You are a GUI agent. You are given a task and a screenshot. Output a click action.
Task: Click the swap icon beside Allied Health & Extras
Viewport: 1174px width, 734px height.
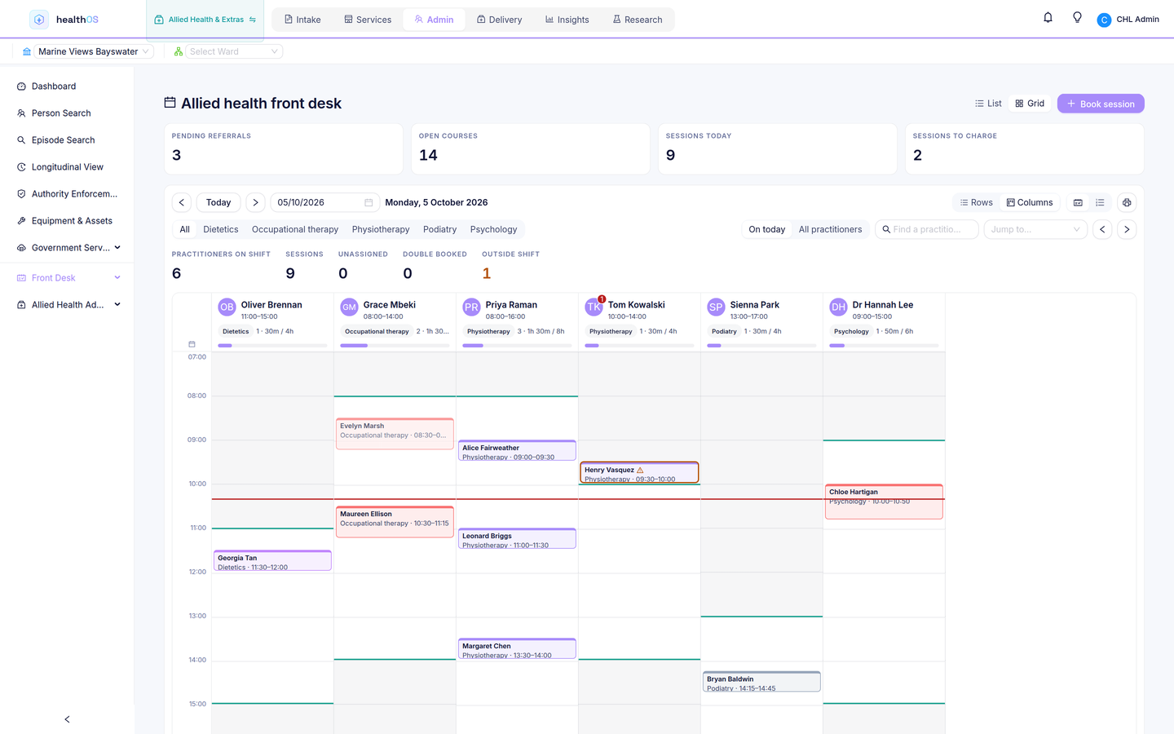point(253,20)
